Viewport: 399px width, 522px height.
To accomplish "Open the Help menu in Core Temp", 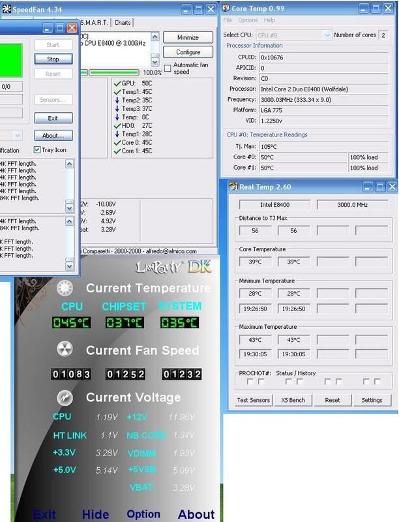I will point(269,20).
